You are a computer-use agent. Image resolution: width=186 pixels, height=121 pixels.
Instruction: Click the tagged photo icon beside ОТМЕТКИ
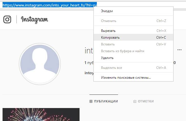click(135, 101)
